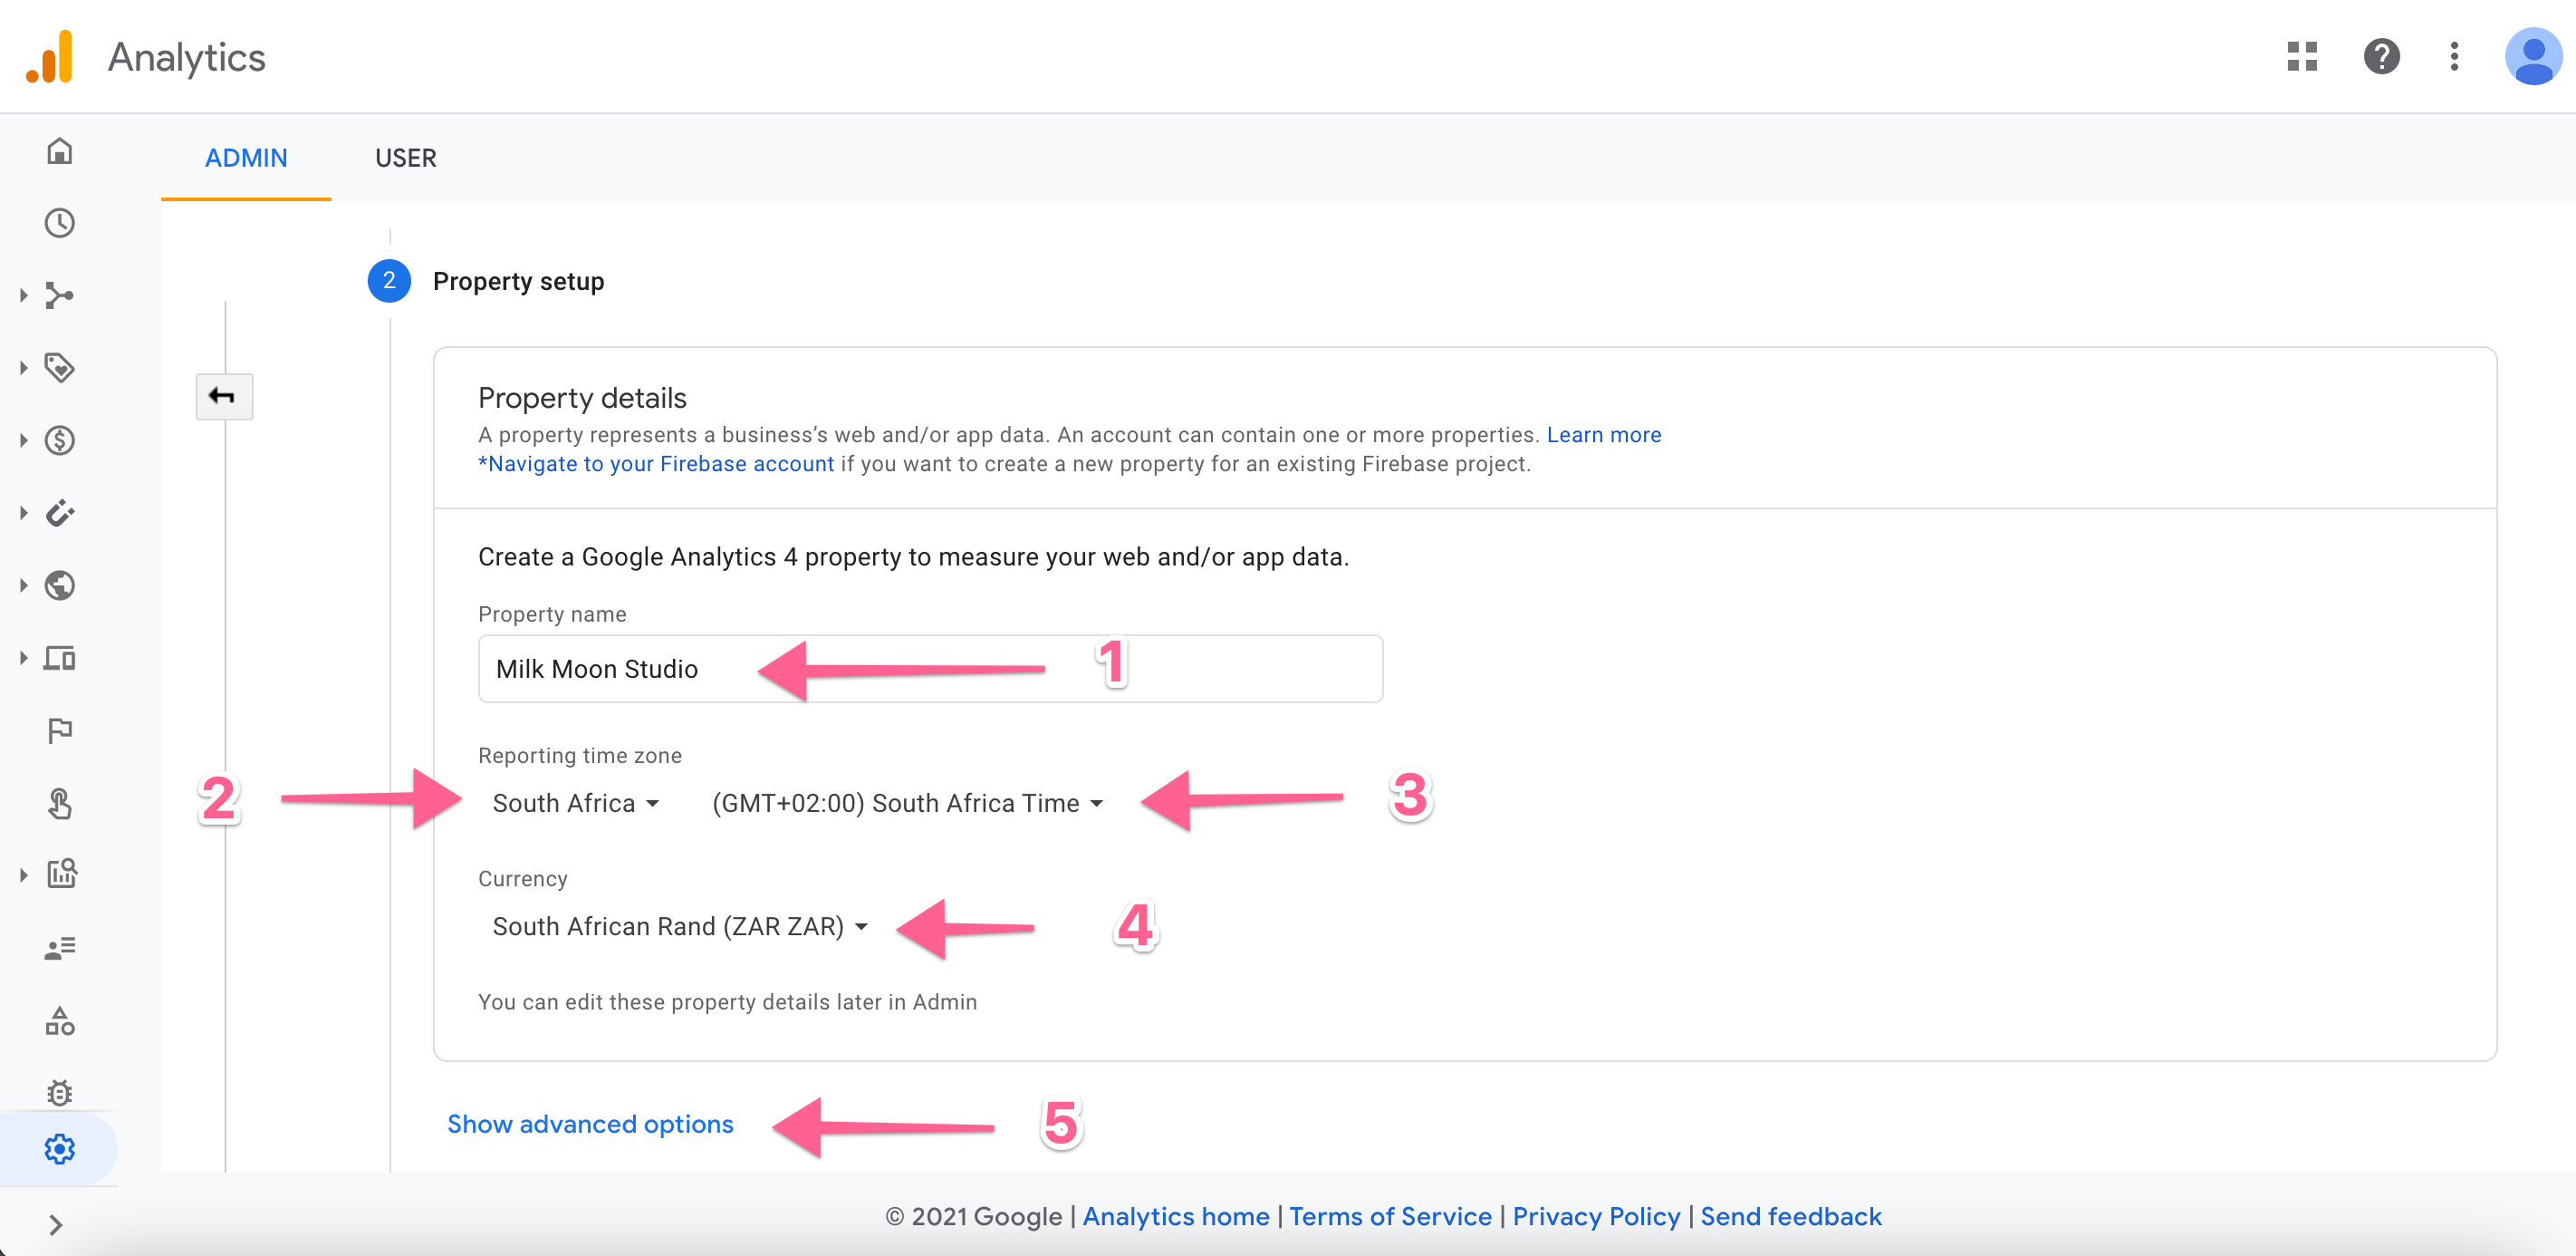Open the South Africa country dropdown
The width and height of the screenshot is (2576, 1256).
coord(575,803)
